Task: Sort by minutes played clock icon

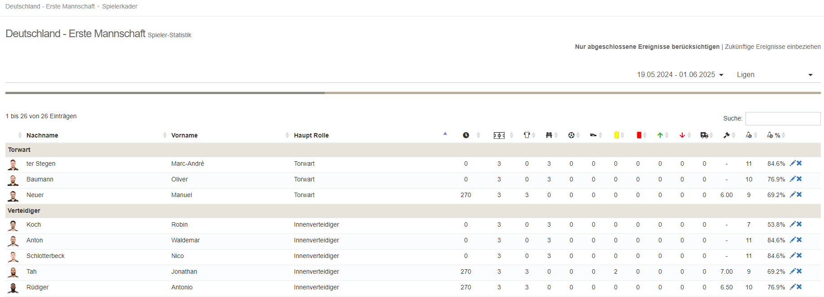Action: (x=466, y=135)
